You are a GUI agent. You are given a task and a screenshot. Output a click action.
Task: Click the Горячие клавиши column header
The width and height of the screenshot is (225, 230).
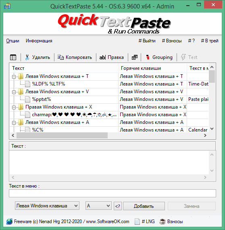pyautogui.click(x=152, y=68)
